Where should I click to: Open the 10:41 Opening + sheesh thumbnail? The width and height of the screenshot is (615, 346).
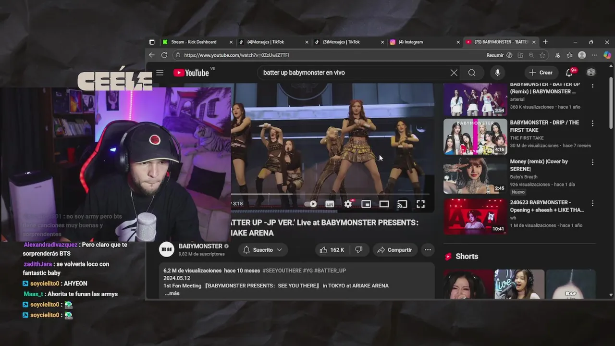(475, 217)
